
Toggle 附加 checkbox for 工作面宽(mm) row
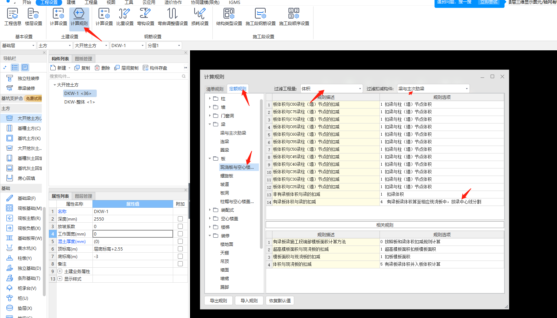tap(180, 234)
